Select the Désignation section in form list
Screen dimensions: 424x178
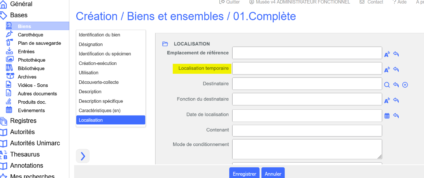coord(91,44)
